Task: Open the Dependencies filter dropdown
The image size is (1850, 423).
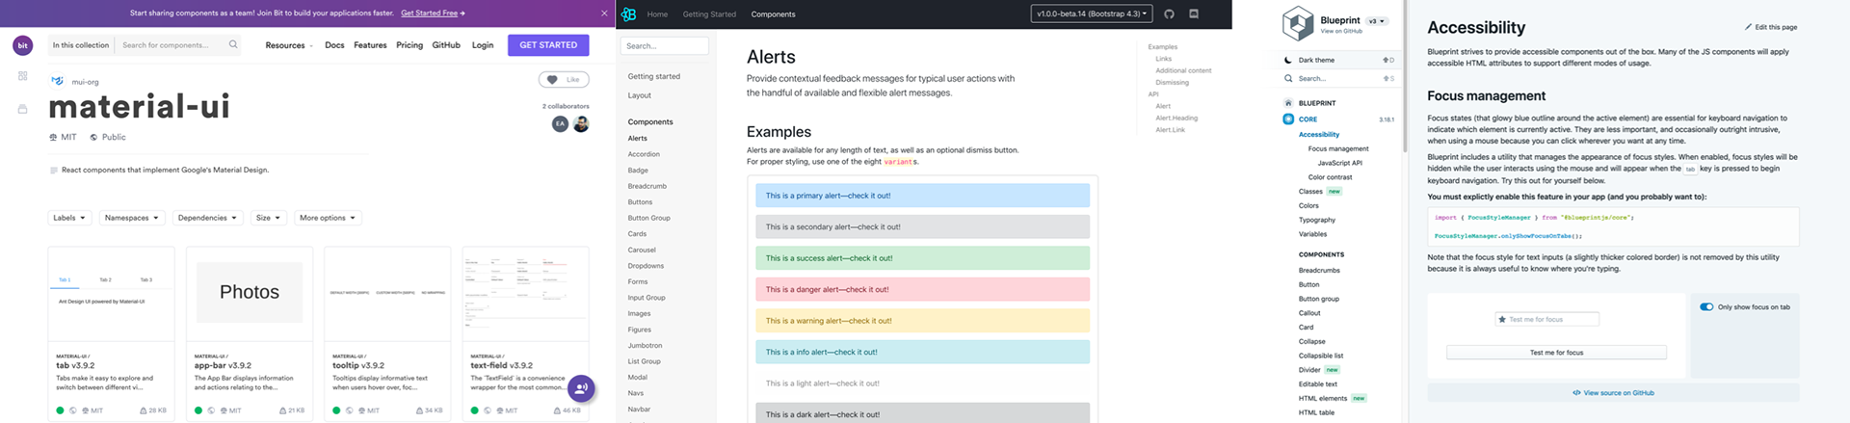Action: [207, 218]
